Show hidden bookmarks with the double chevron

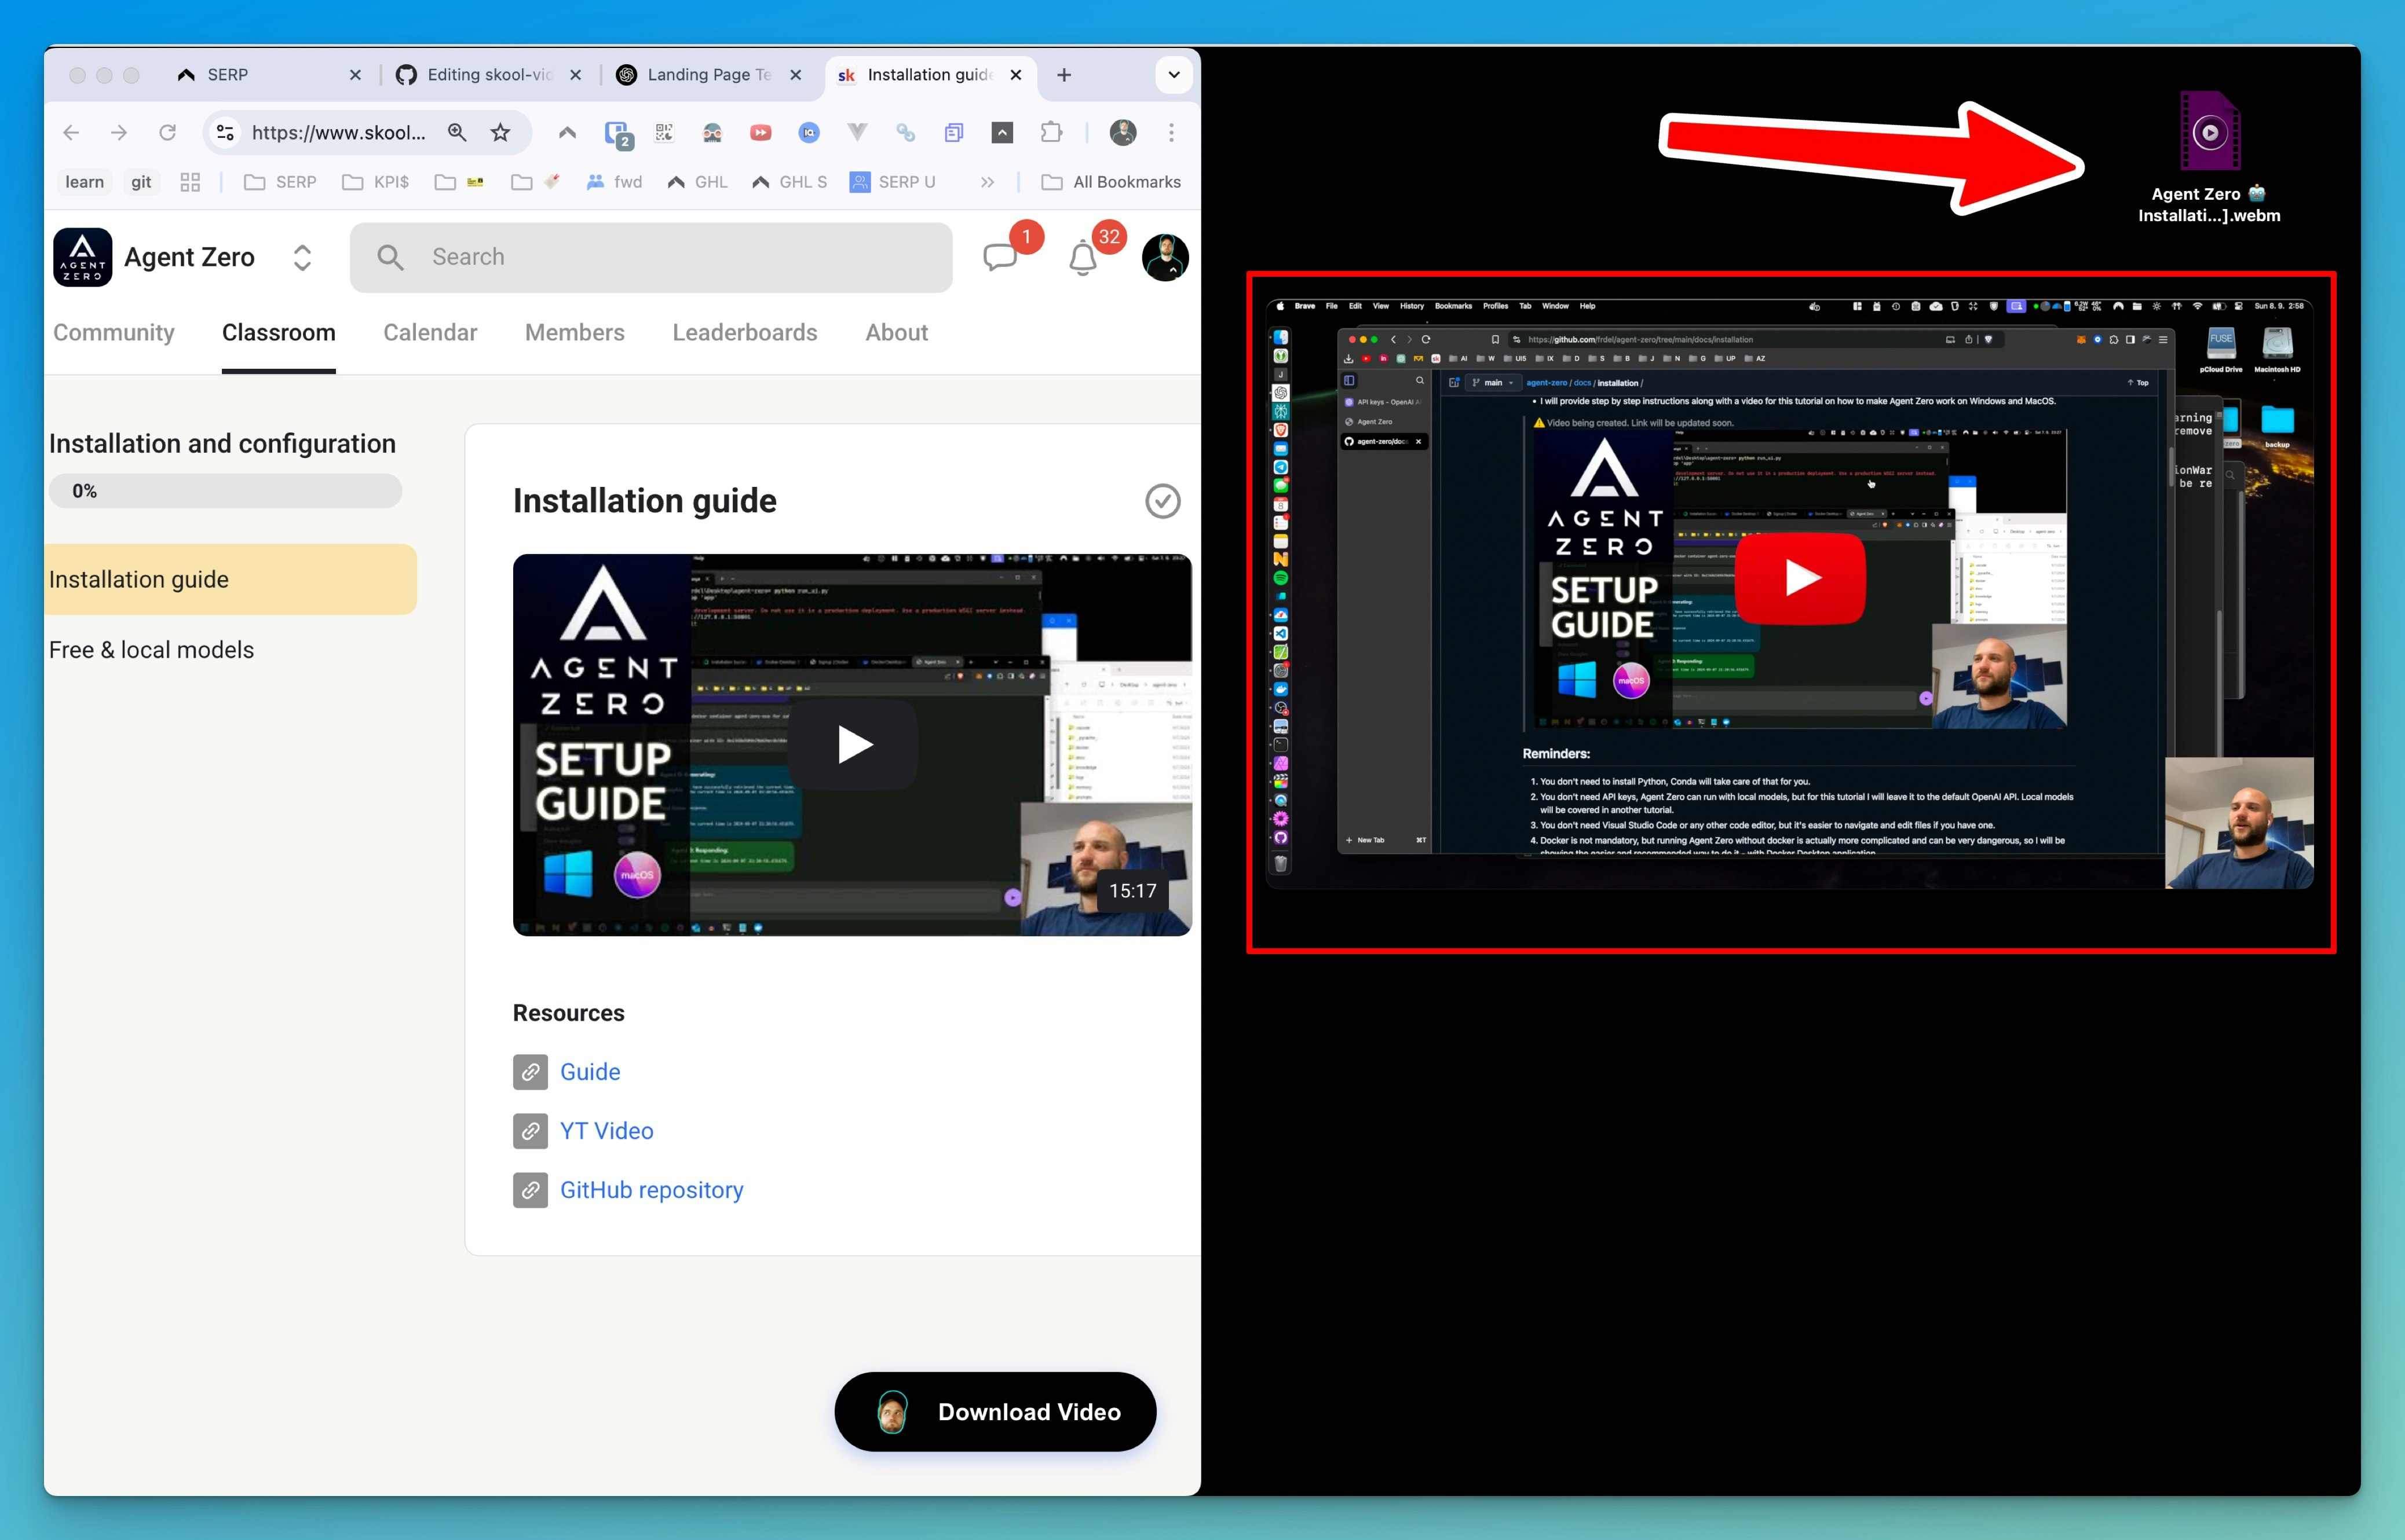(x=988, y=182)
